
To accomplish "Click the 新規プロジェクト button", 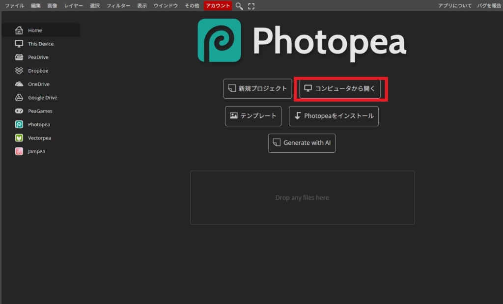I will click(x=257, y=89).
